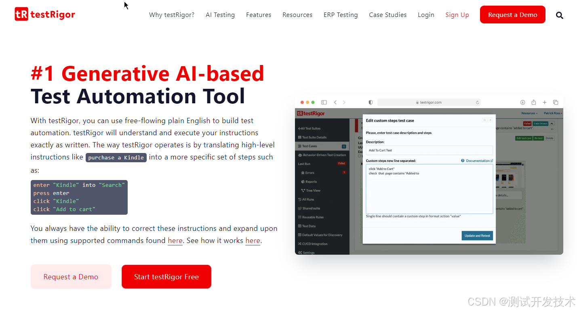Open the Case Studies menu item
577x312 pixels.
388,15
